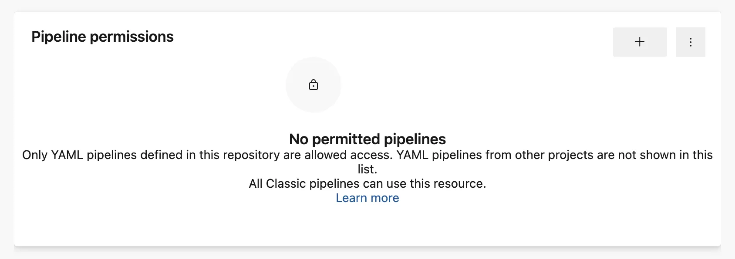This screenshot has width=735, height=259.
Task: Click the word "list." in the description
Action: pyautogui.click(x=367, y=169)
